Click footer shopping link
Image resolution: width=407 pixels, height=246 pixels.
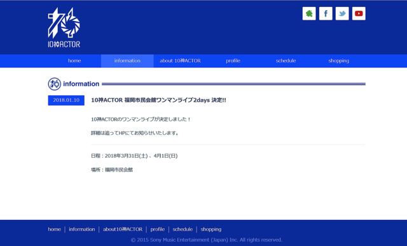pyautogui.click(x=210, y=229)
